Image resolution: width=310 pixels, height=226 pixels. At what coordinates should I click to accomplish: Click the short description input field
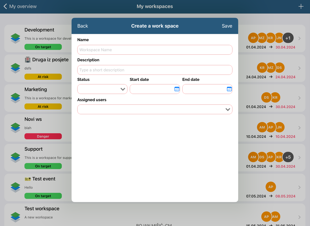(155, 70)
